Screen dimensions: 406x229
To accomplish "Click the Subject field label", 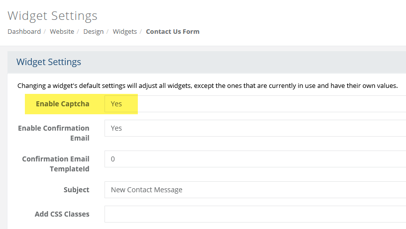I will (x=77, y=190).
